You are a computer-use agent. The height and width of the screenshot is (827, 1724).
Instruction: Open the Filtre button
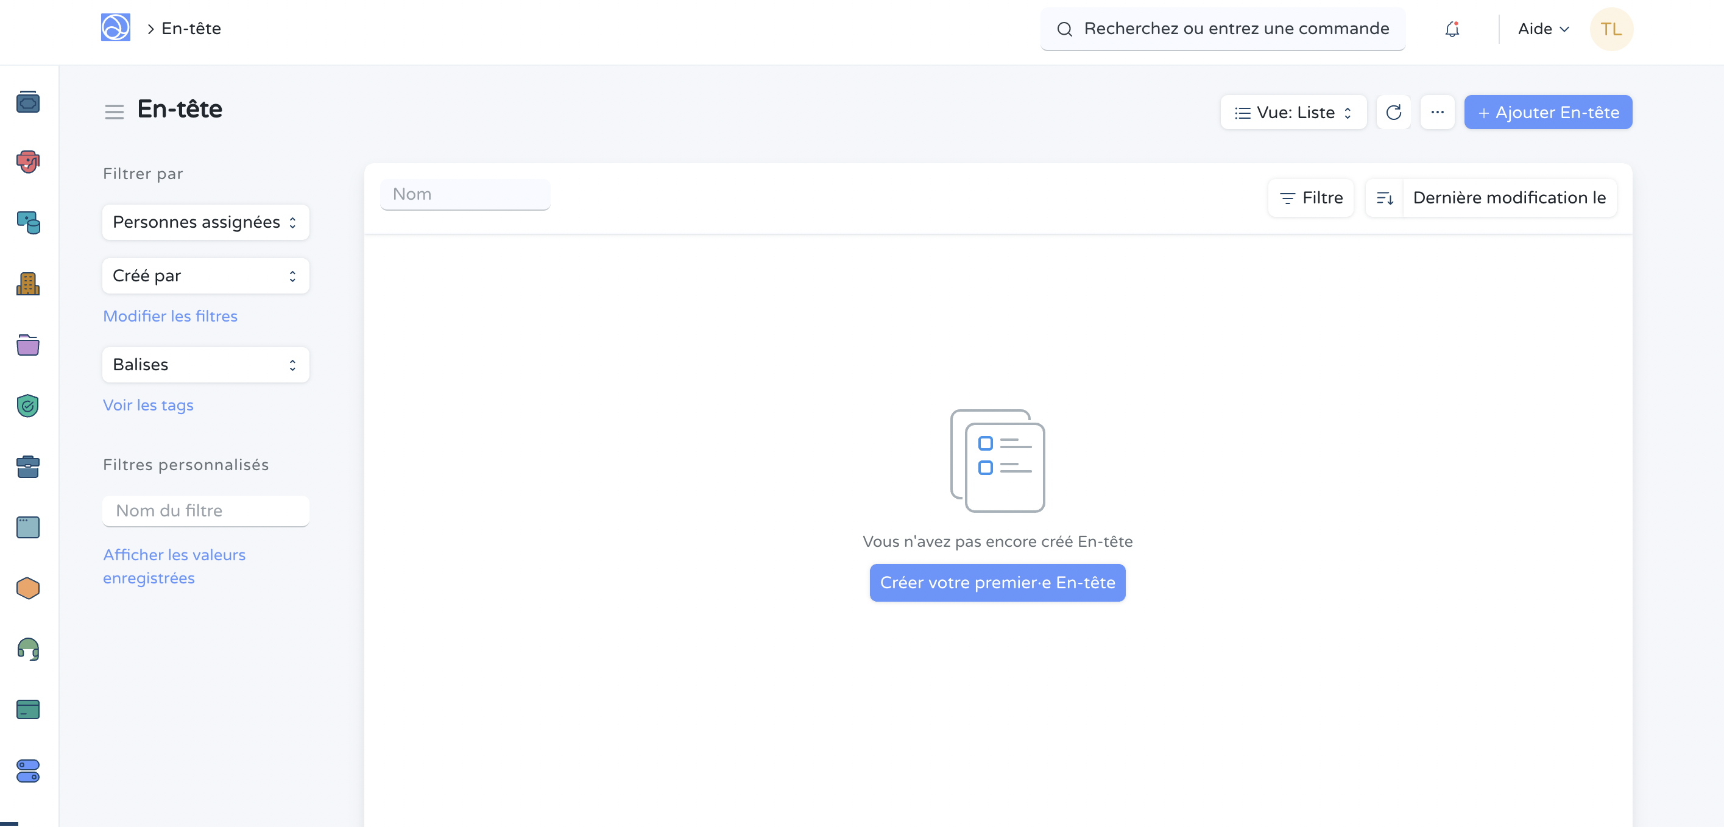pyautogui.click(x=1310, y=198)
